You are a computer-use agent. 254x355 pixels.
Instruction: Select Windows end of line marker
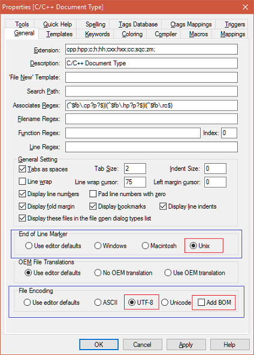click(x=98, y=246)
